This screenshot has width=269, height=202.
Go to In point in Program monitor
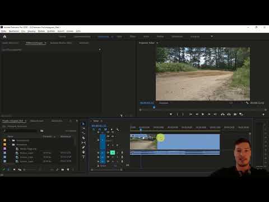point(191,114)
